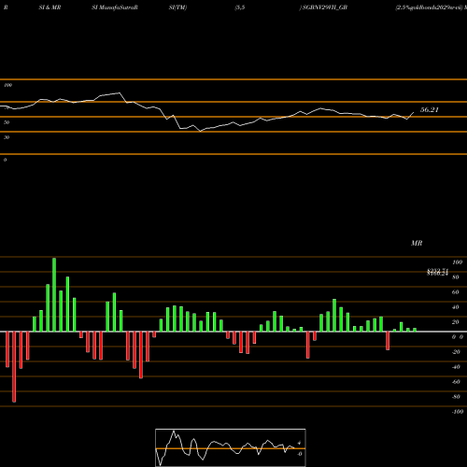Click the 56.21 RSI value label
The height and width of the screenshot is (467, 467).
click(x=430, y=109)
